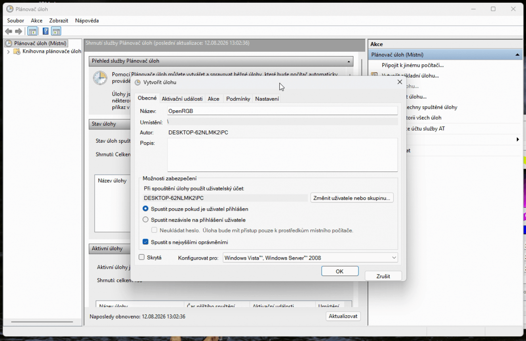This screenshot has width=526, height=341.
Task: Toggle the action pane toolbar icon
Action: [56, 32]
